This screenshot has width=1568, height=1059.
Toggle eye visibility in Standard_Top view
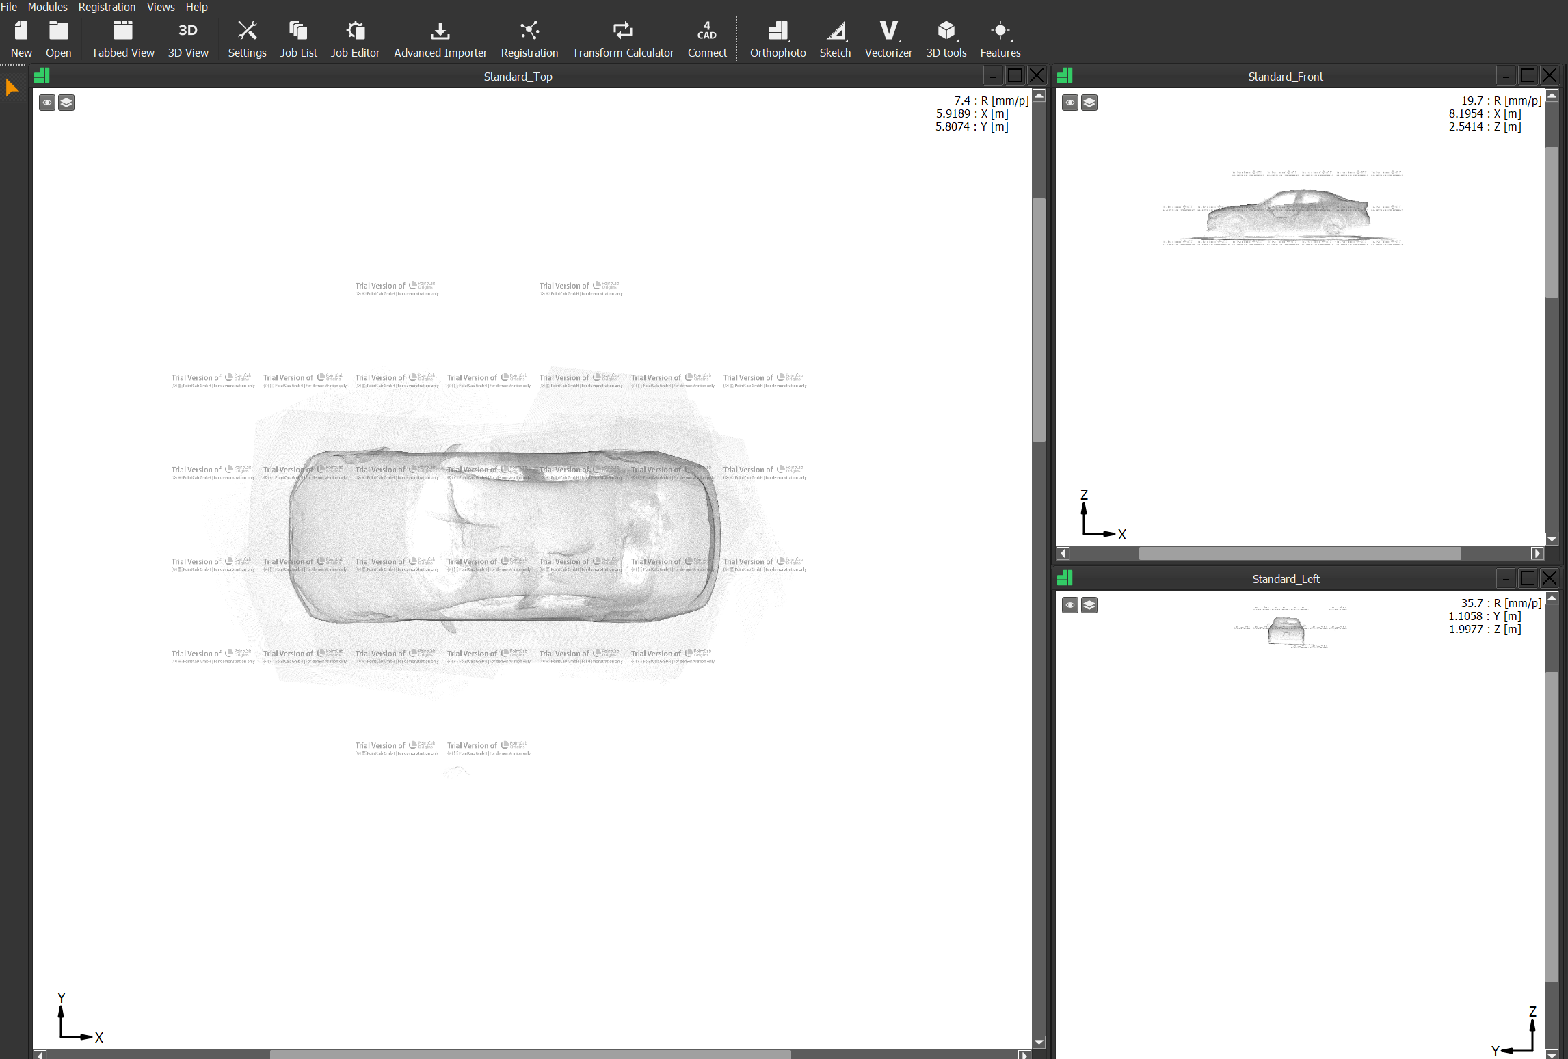47,103
